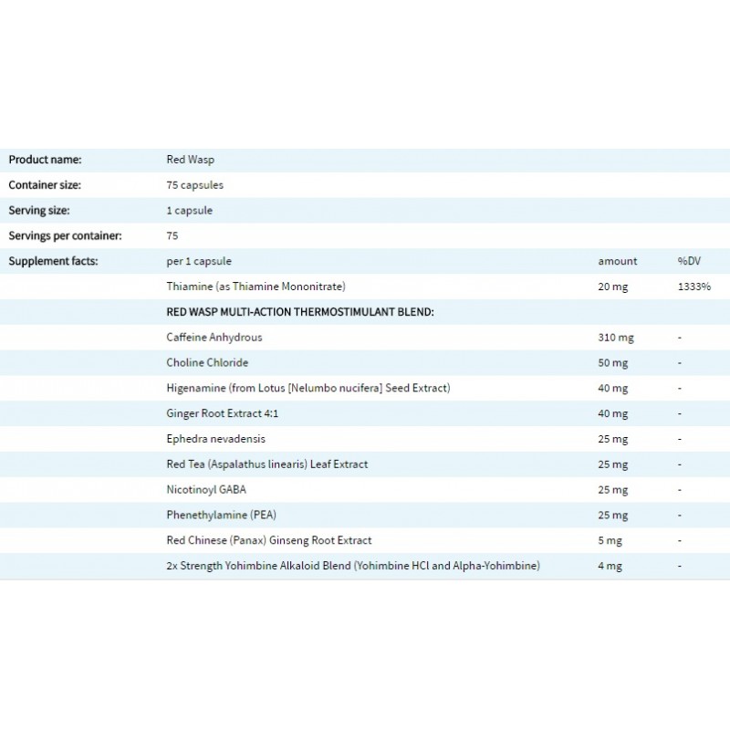The width and height of the screenshot is (730, 730).
Task: Click the '310 mg' amount cell
Action: click(x=615, y=338)
